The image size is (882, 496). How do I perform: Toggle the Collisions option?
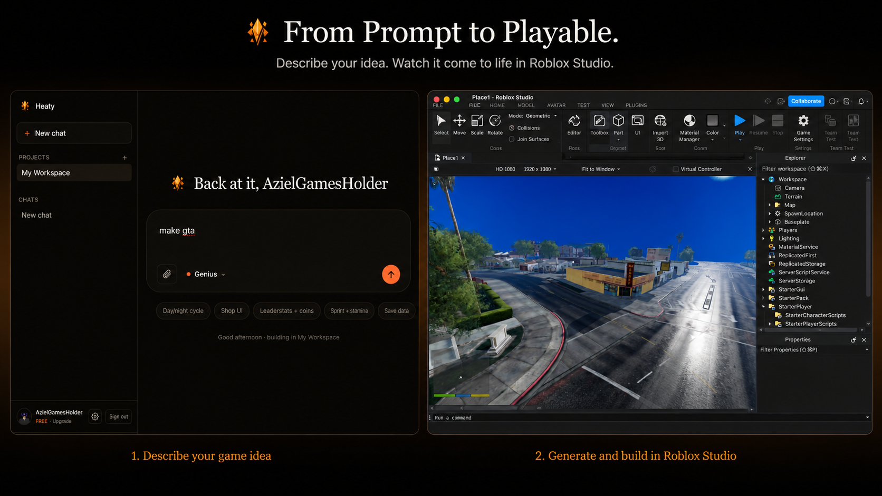(x=524, y=128)
